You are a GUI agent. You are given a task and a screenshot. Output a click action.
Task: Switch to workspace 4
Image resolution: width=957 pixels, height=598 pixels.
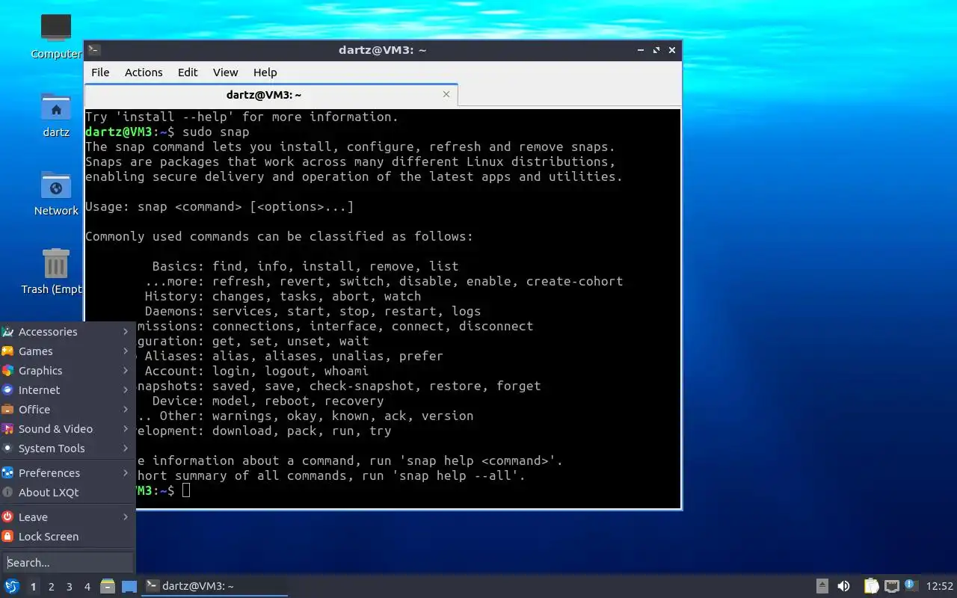pyautogui.click(x=87, y=587)
